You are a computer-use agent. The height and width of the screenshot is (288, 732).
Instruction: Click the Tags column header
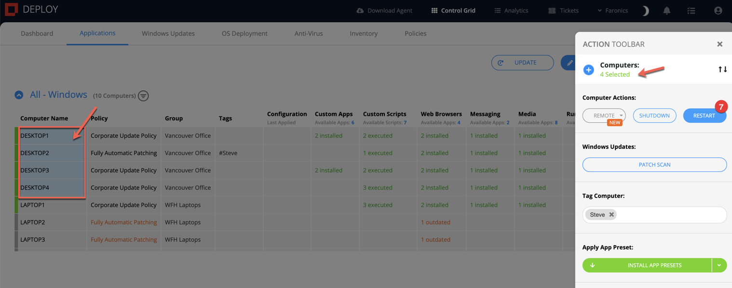225,118
